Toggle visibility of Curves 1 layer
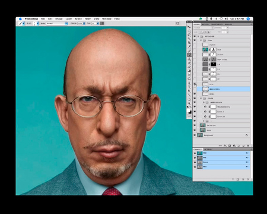 click(195, 112)
